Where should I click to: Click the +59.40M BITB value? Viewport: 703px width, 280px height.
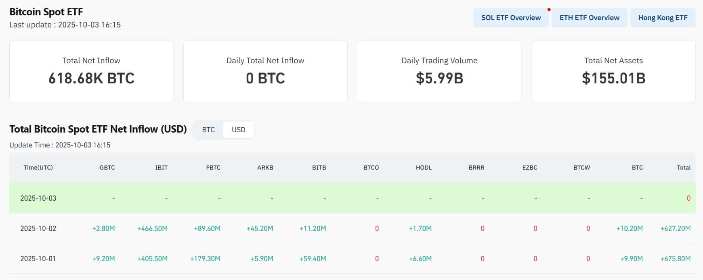pos(313,259)
